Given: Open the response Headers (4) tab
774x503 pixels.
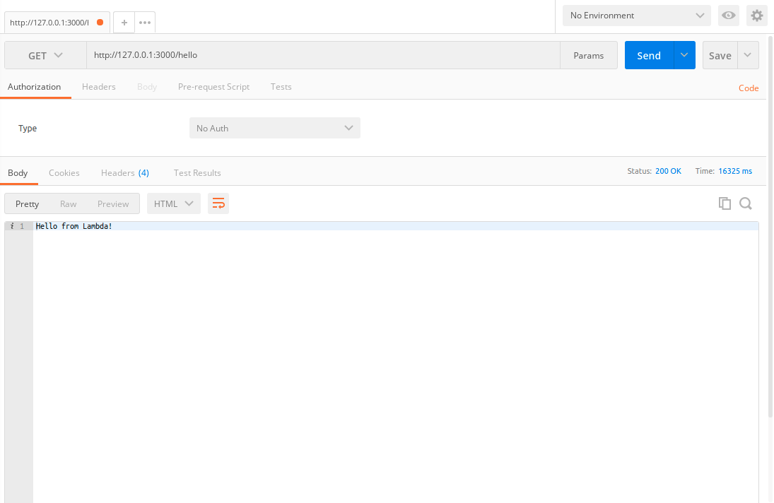Looking at the screenshot, I should [125, 173].
